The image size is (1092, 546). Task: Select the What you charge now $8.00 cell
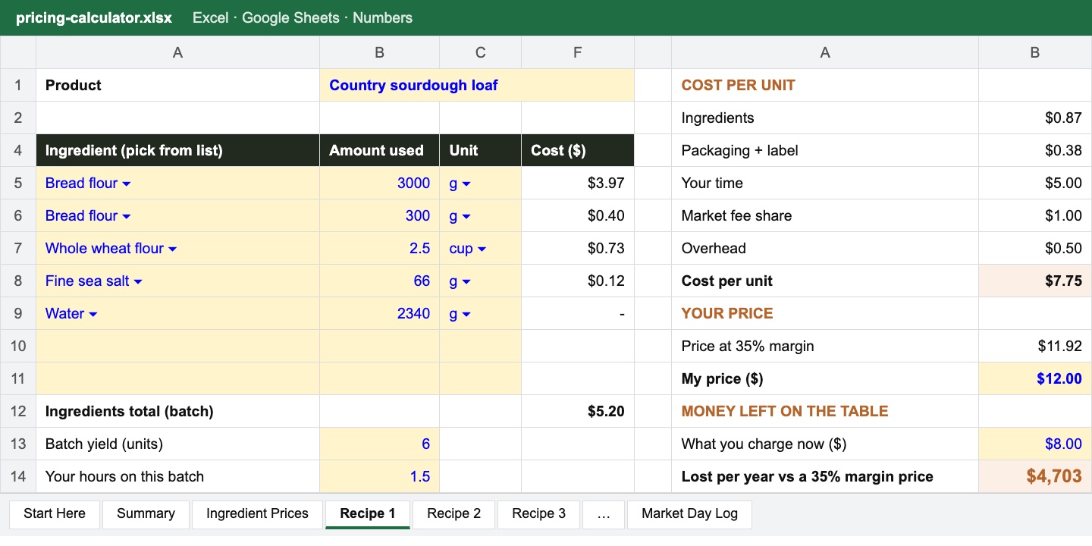pos(1034,444)
